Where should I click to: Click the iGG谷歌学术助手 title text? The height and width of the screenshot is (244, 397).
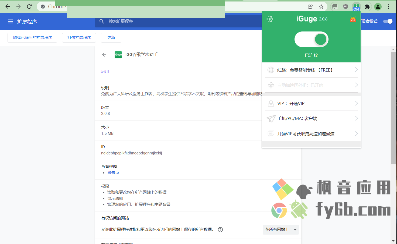pos(142,55)
